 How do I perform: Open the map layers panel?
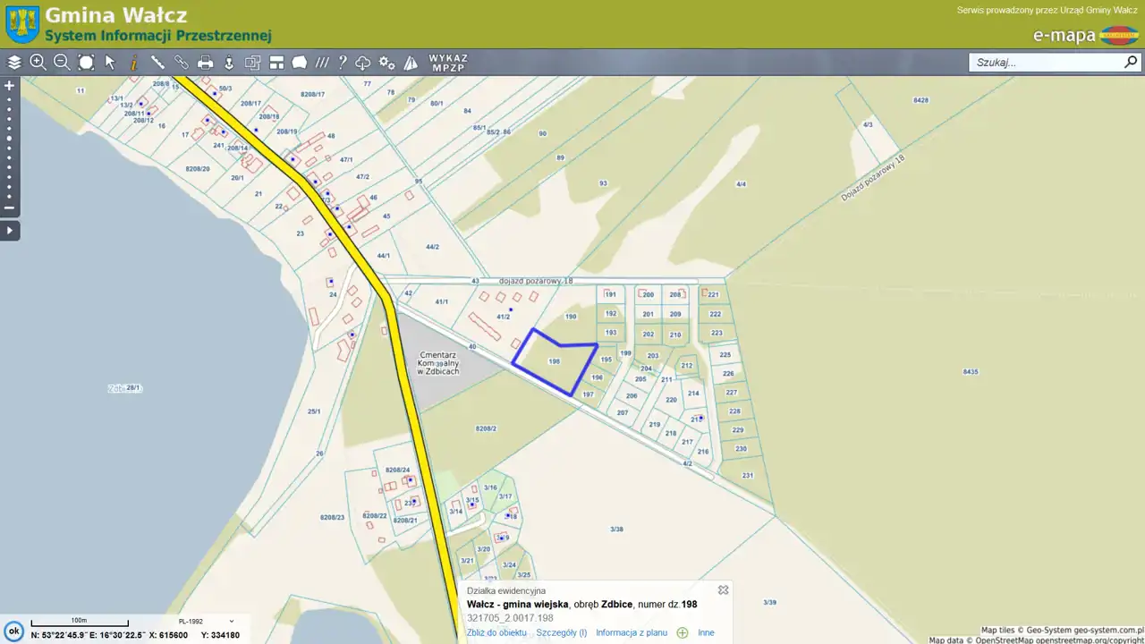[14, 63]
